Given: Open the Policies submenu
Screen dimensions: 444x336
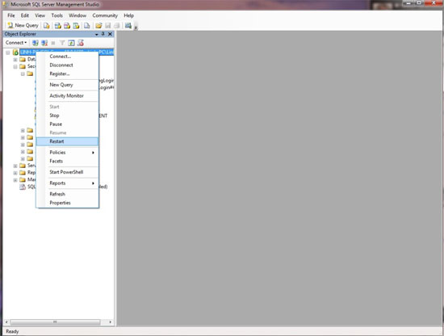Looking at the screenshot, I should coord(67,153).
